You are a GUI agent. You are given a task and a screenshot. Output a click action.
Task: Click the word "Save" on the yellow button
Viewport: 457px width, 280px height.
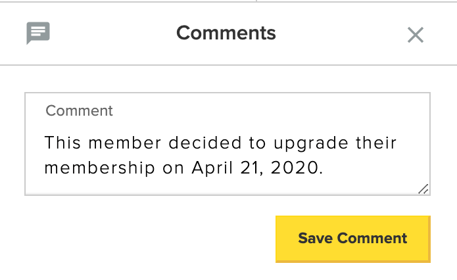pyautogui.click(x=316, y=238)
